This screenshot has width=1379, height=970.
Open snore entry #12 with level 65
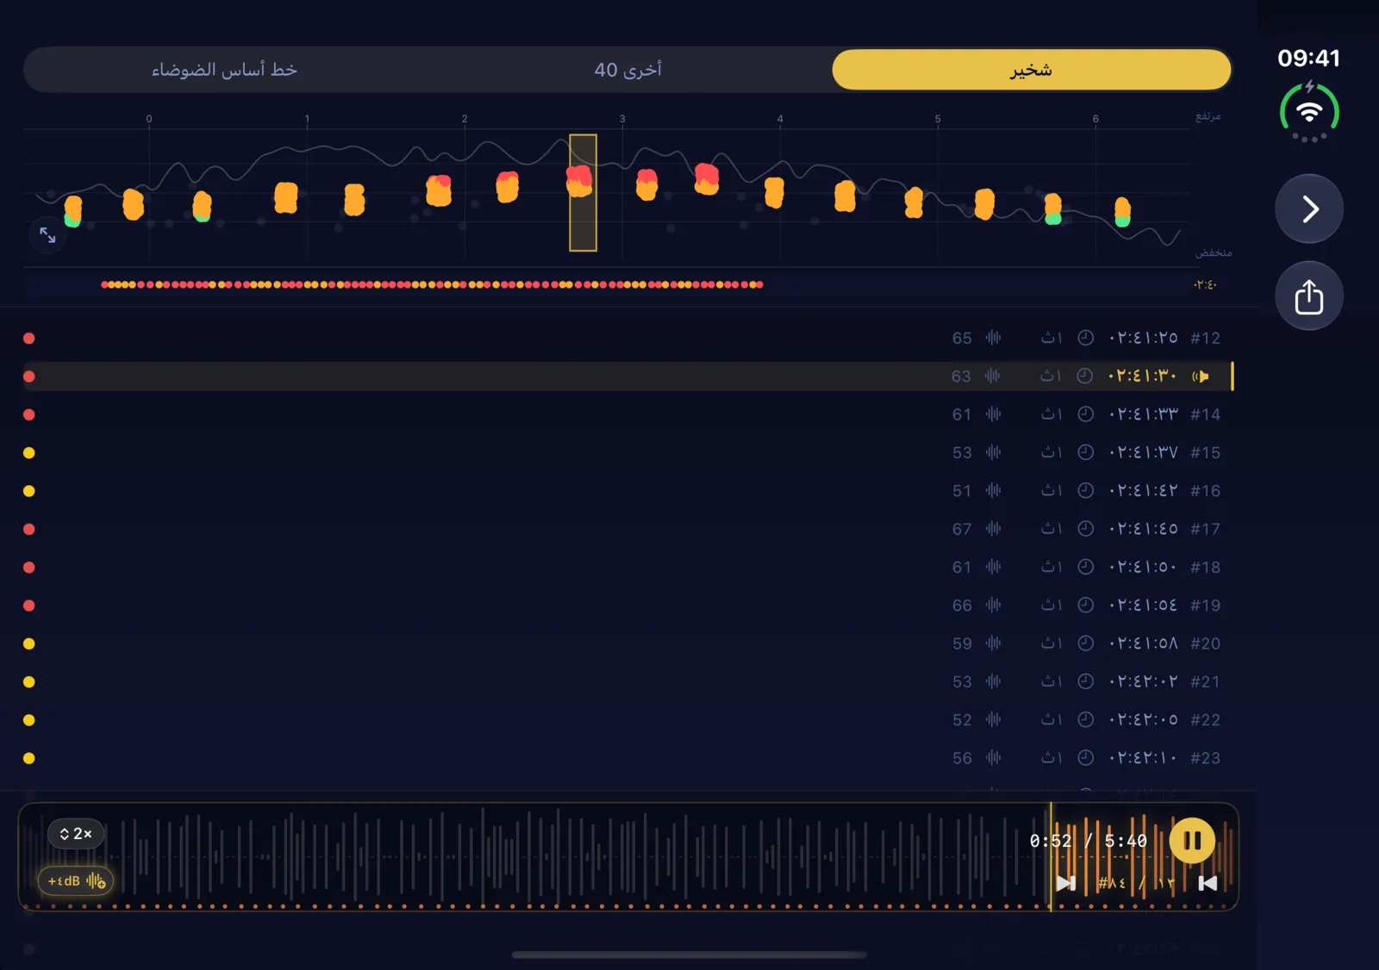point(627,338)
